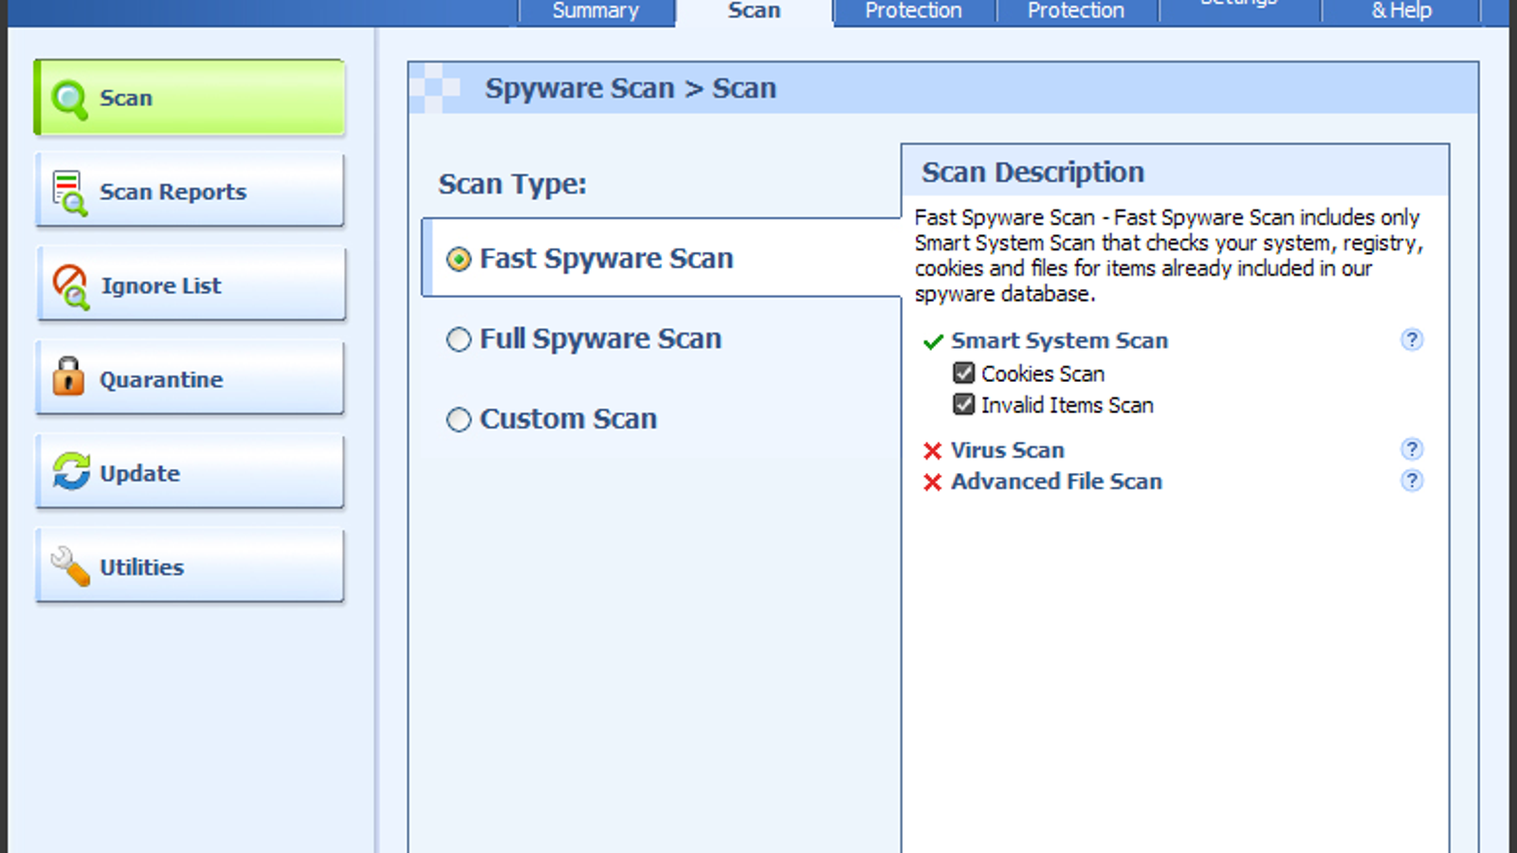Image resolution: width=1517 pixels, height=853 pixels.
Task: Click red X beside Virus Scan
Action: 933,450
